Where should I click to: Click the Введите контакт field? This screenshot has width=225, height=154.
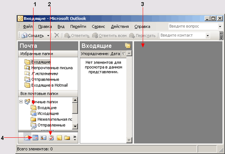[182, 36]
